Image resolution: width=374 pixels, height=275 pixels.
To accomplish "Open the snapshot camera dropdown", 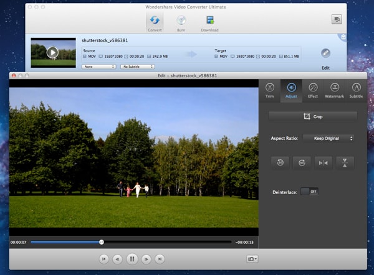I will [x=252, y=259].
